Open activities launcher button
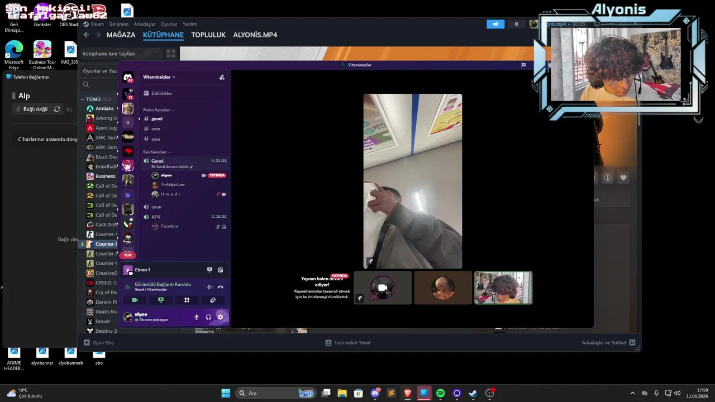Screen dimensions: 715x402 tap(187, 300)
